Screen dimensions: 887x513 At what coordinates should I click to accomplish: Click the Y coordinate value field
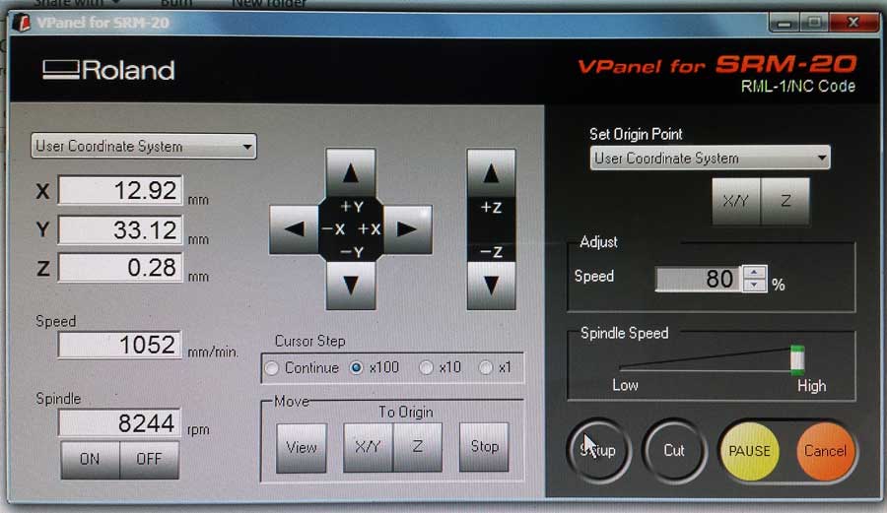click(x=120, y=230)
